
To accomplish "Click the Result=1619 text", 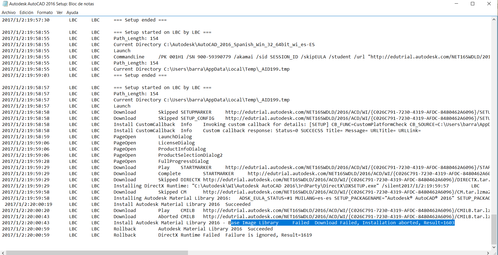I will click(297, 235).
